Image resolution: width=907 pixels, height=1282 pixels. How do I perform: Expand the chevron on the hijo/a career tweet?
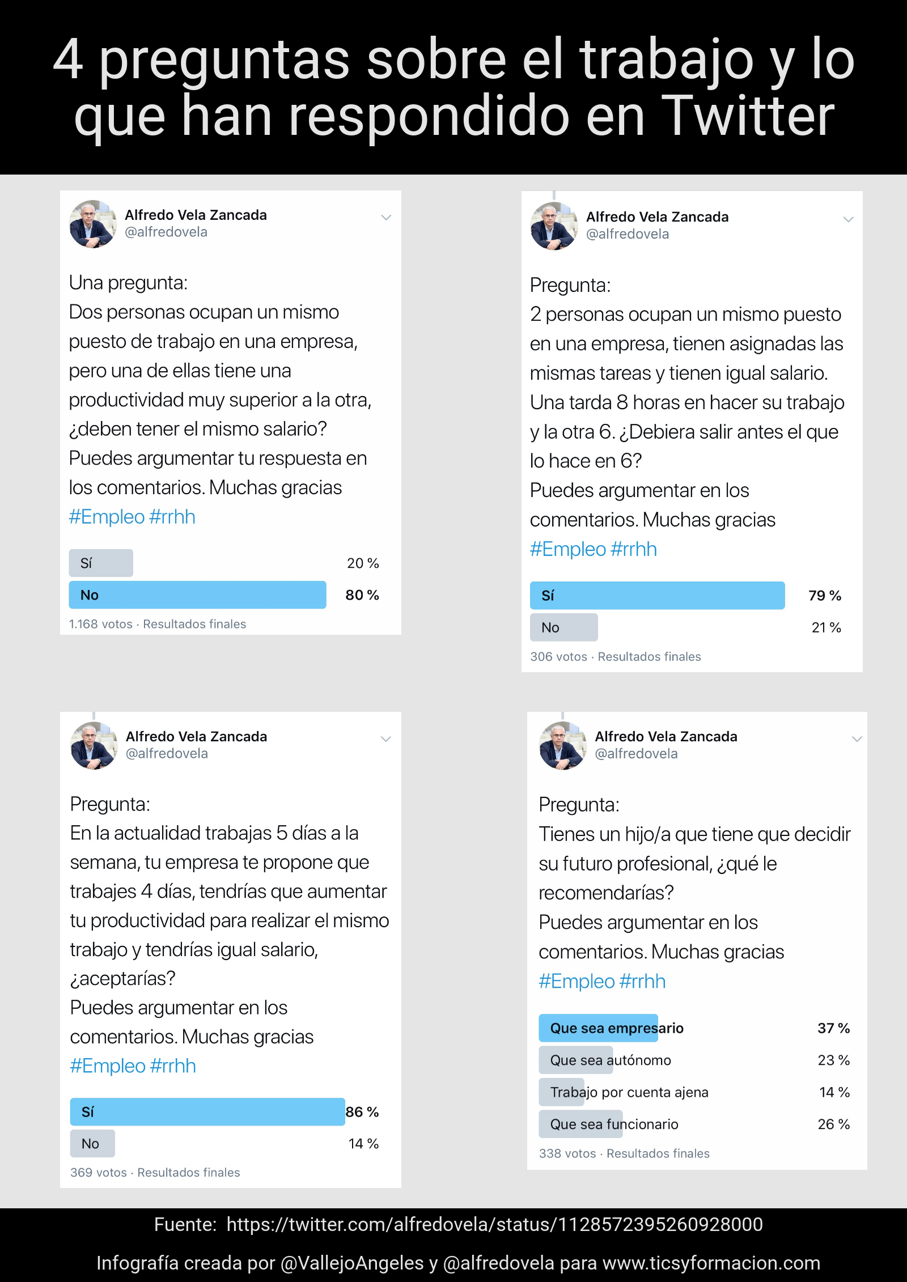[857, 739]
